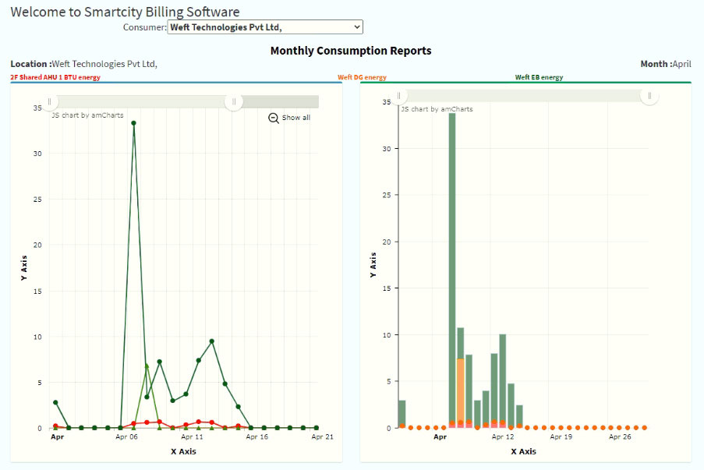Screen dimensions: 704x470
Task: Click the magnifier icon beside Show all
Action: point(274,118)
